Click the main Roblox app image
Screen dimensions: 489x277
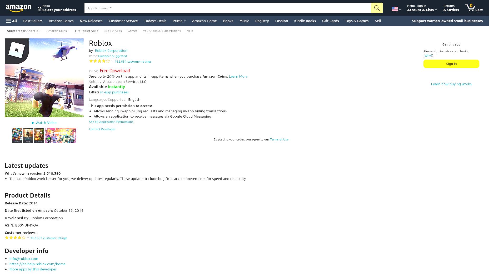point(44,78)
